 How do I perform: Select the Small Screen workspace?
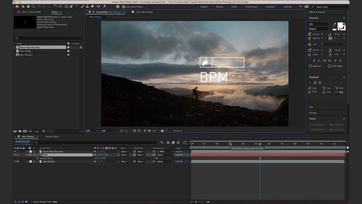[x=251, y=7]
